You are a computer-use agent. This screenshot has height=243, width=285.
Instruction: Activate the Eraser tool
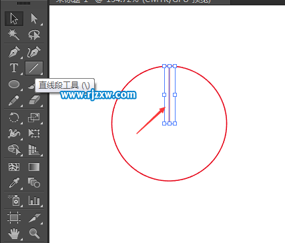[34, 101]
